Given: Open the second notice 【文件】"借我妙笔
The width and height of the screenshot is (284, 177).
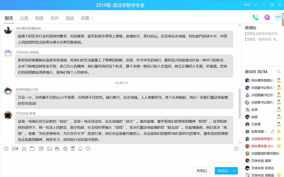Looking at the screenshot, I should coord(262,39).
